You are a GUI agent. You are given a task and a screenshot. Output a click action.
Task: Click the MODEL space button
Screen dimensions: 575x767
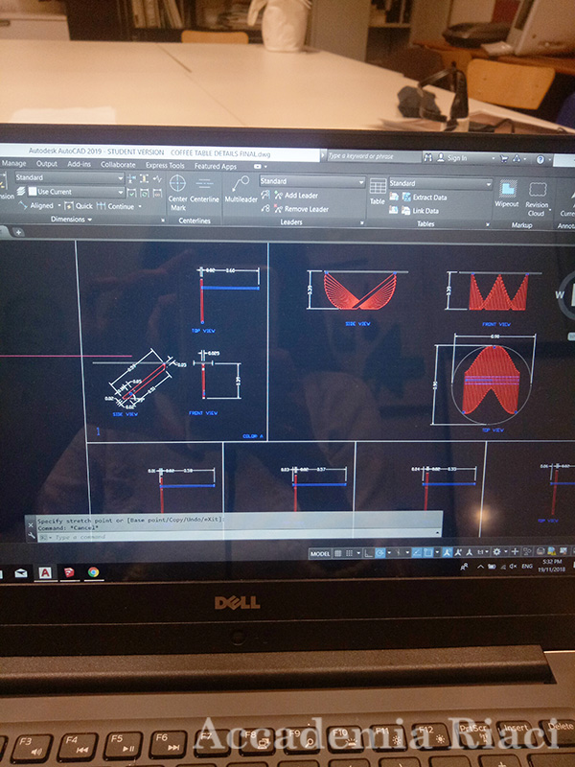[320, 554]
